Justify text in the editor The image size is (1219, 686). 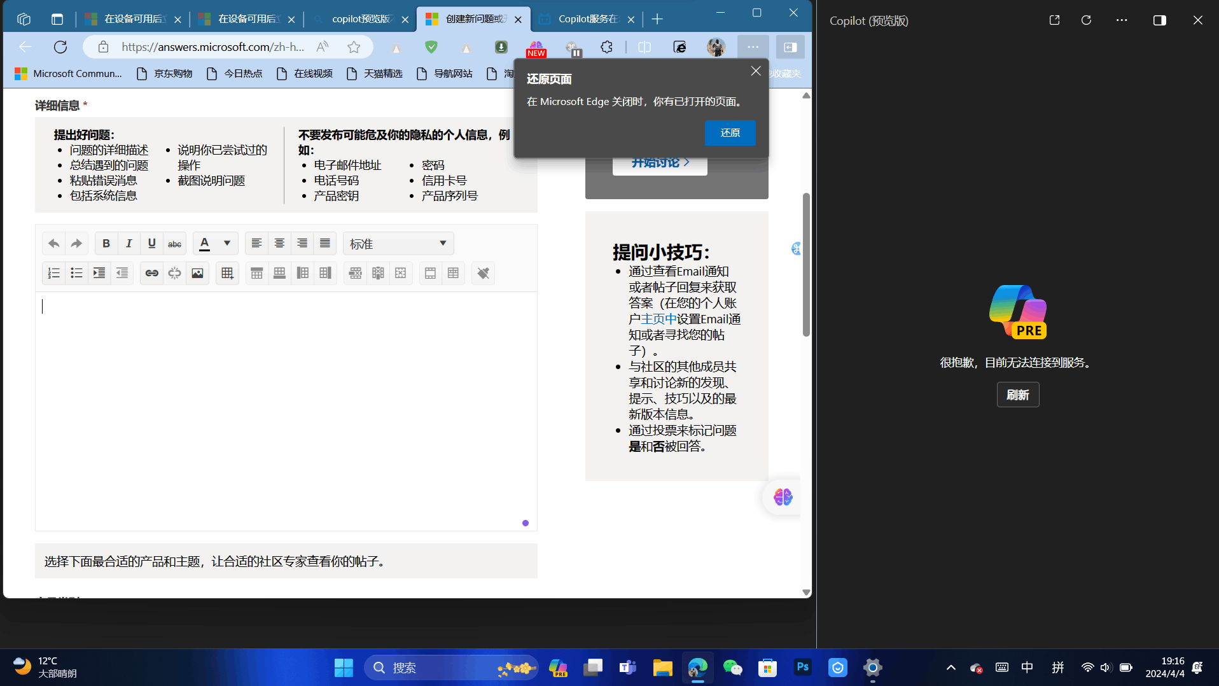coord(325,244)
